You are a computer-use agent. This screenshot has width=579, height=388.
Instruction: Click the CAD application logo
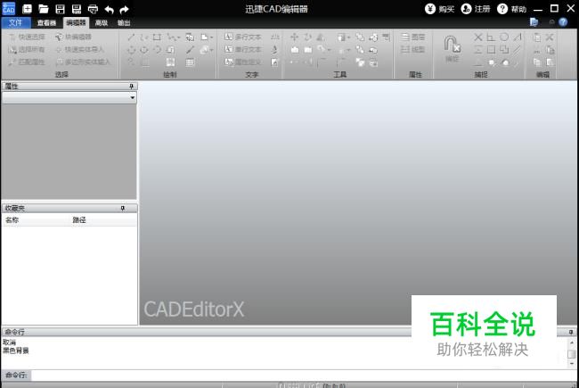(9, 8)
